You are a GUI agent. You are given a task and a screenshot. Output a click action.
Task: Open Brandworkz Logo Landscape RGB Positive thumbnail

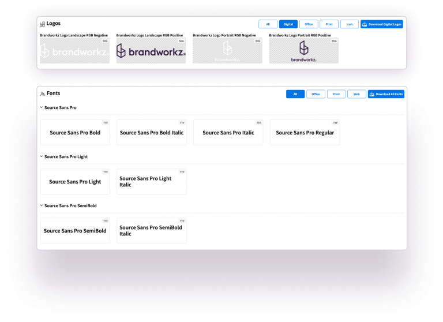pos(151,51)
